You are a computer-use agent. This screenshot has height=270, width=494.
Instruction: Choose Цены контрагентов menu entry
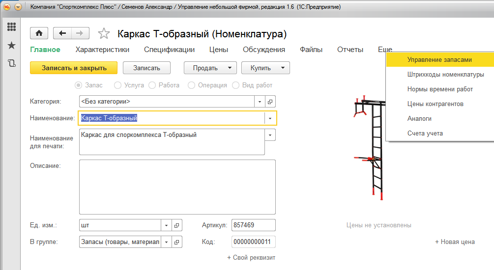440,104
